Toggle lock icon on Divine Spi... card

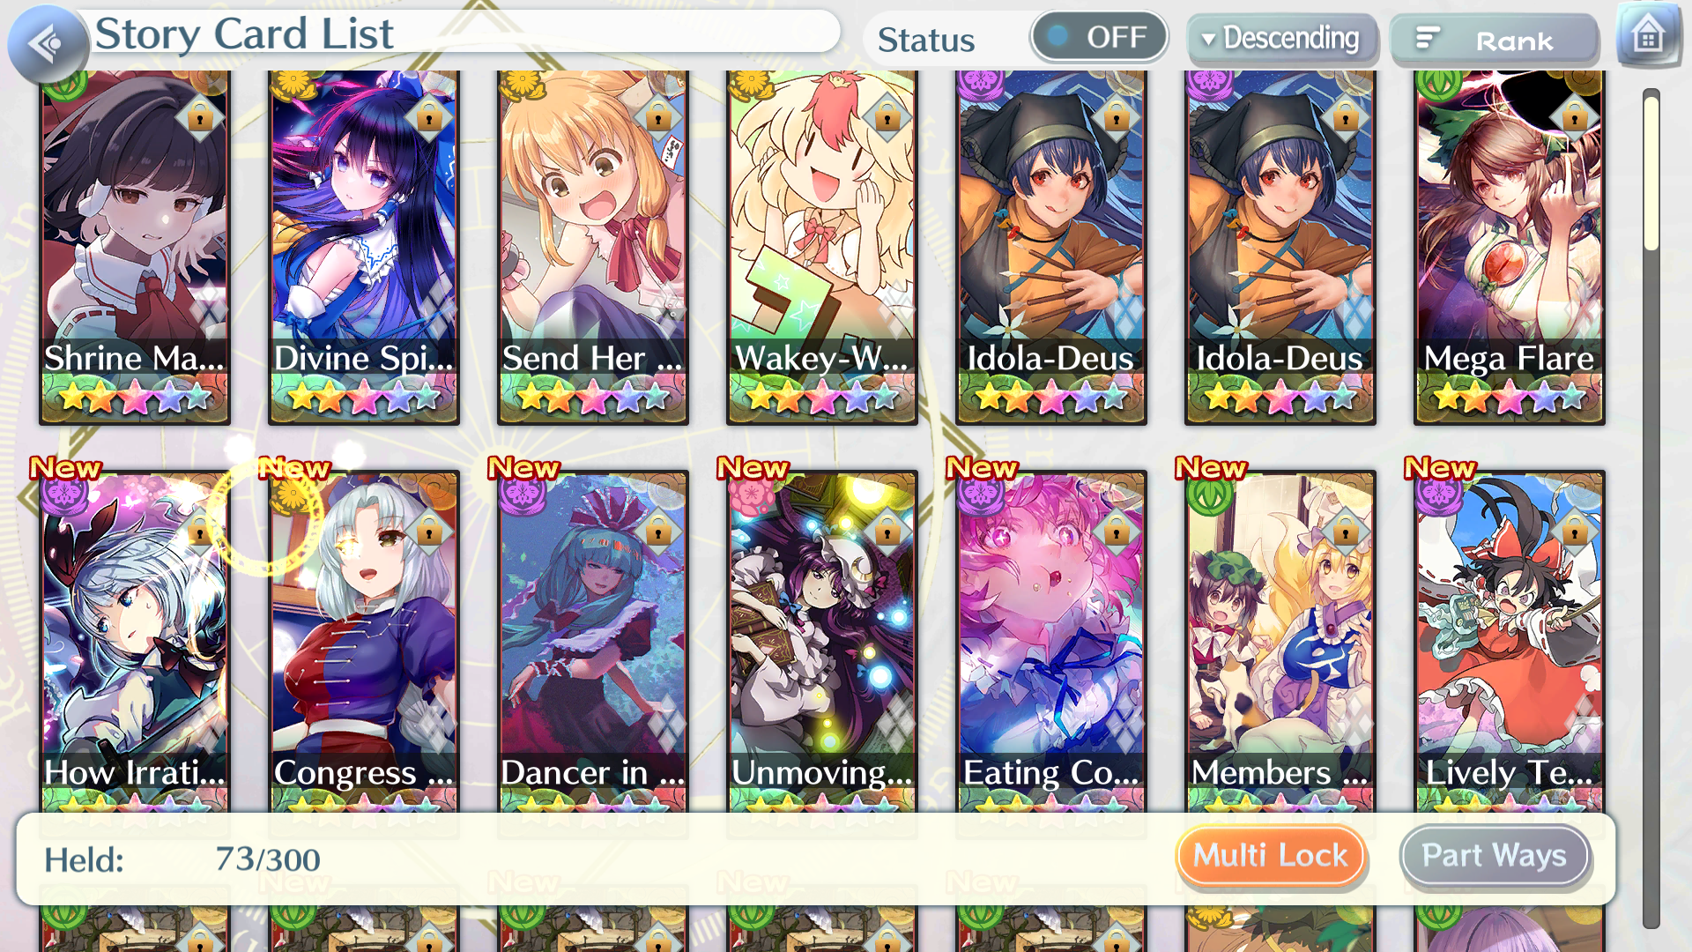coord(429,116)
